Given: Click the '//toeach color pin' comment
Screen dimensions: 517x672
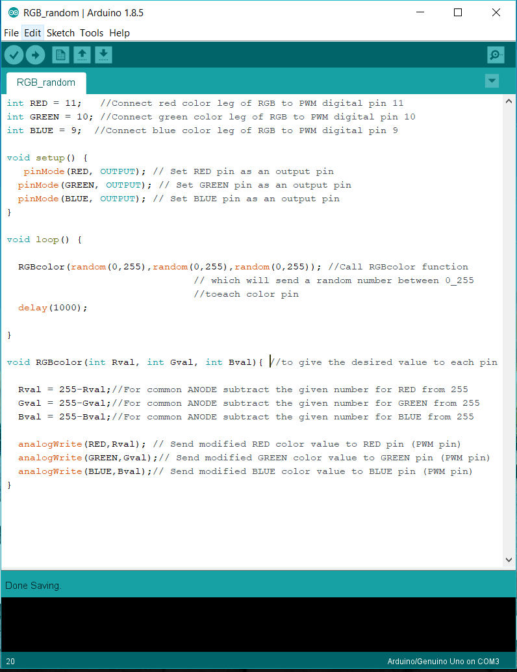Looking at the screenshot, I should pyautogui.click(x=246, y=294).
